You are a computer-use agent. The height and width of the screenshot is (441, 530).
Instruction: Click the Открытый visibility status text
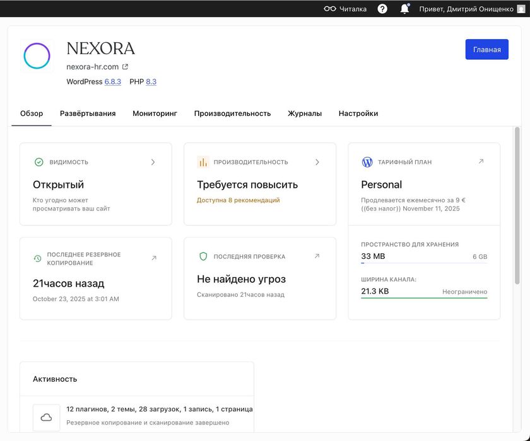(58, 185)
